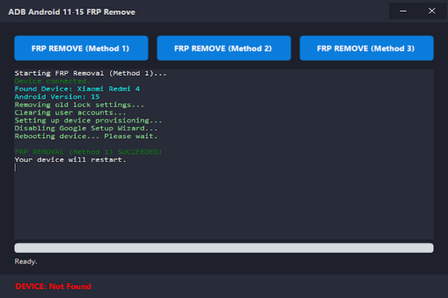The image size is (448, 298).
Task: Click the 'Disabling Google Setup Wizard...' line
Action: click(86, 128)
